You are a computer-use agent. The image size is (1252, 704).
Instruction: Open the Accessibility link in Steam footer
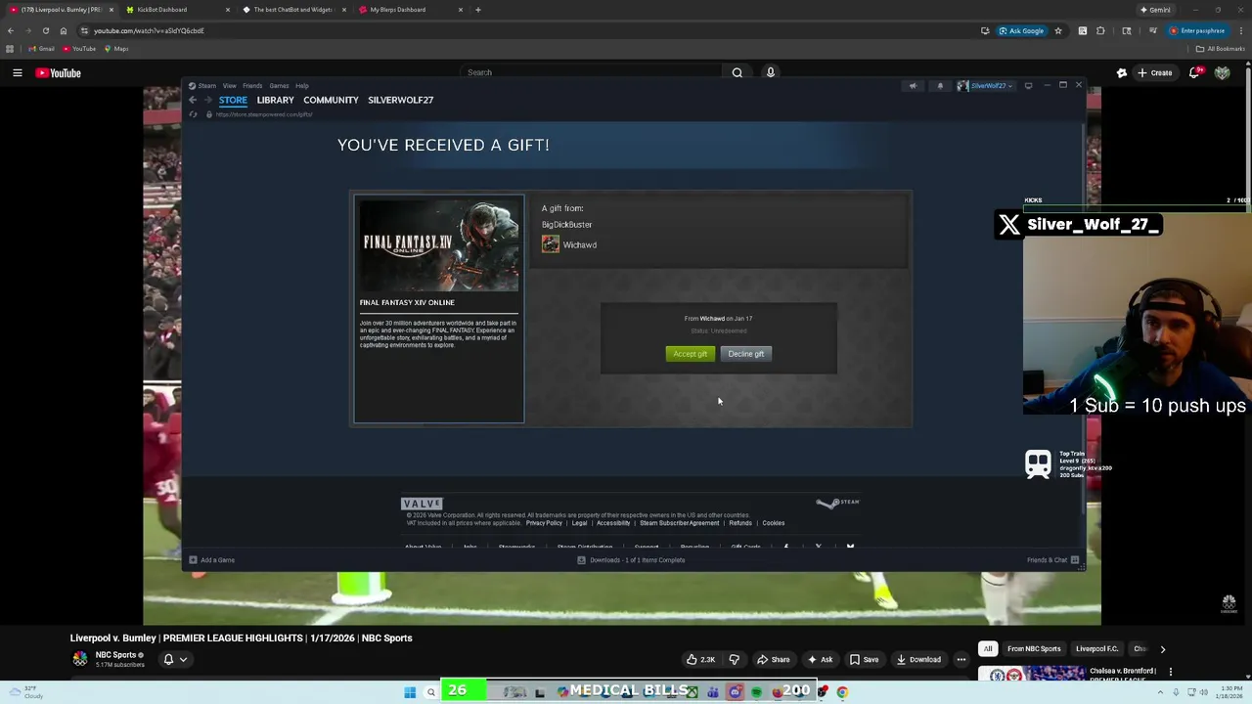(x=613, y=523)
